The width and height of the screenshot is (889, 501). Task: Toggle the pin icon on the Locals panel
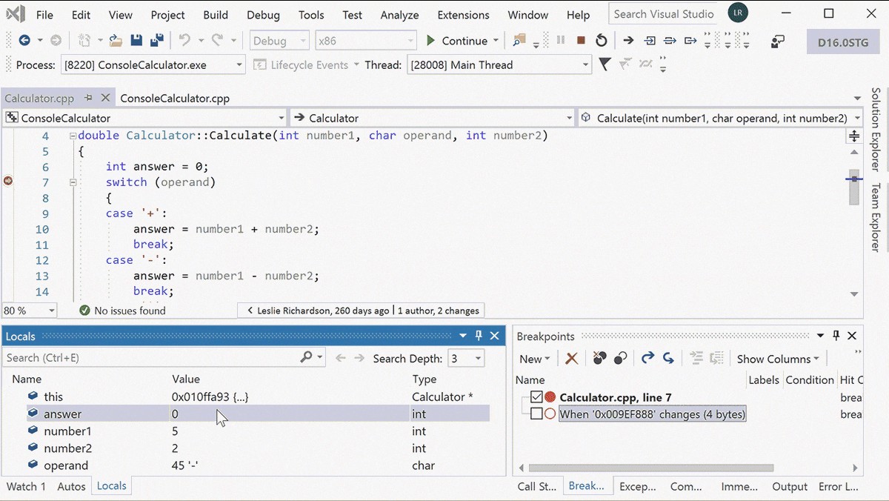479,336
